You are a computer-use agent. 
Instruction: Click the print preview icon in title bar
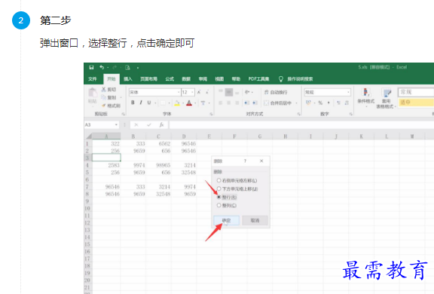(127, 68)
